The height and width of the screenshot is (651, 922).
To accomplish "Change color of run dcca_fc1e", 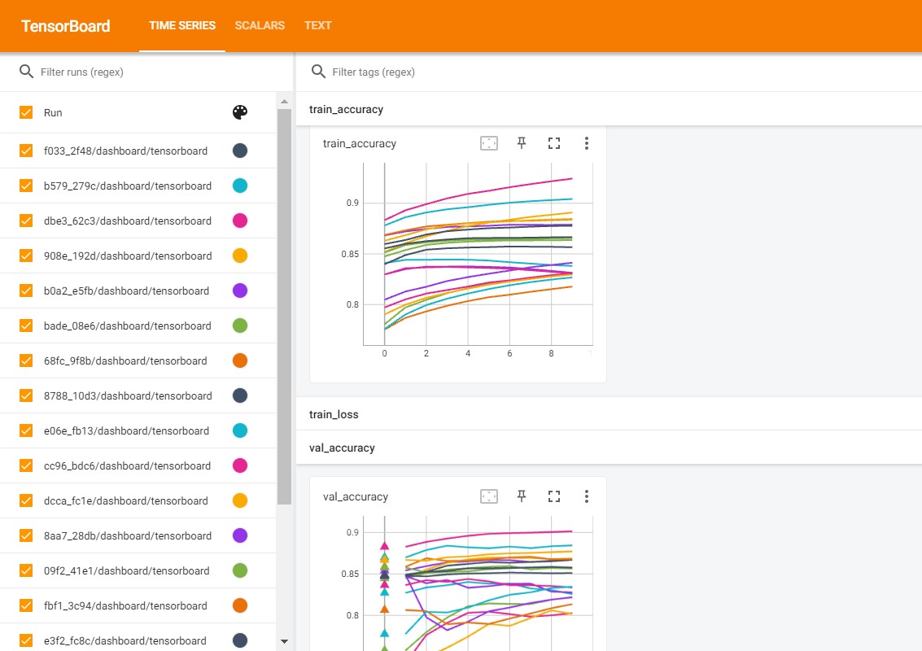I will tap(240, 500).
